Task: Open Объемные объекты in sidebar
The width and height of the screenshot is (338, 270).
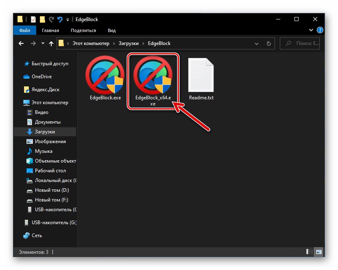Action: pos(51,161)
